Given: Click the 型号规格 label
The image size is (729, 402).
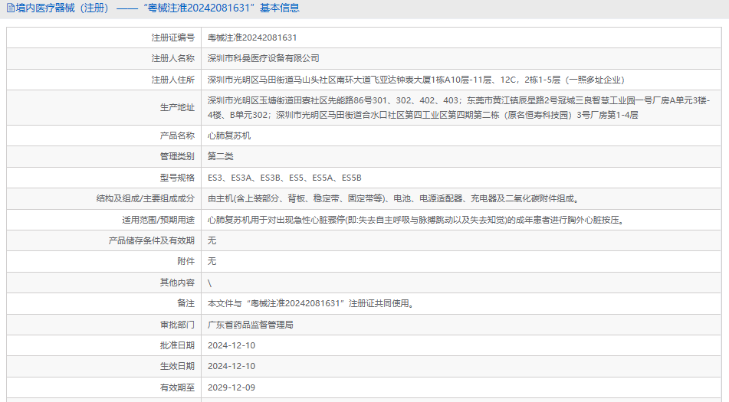Looking at the screenshot, I should coord(177,178).
